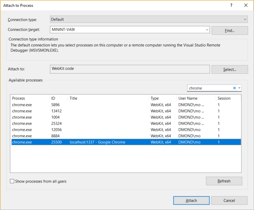Click the help question mark button
The width and height of the screenshot is (254, 210).
[x=231, y=5]
